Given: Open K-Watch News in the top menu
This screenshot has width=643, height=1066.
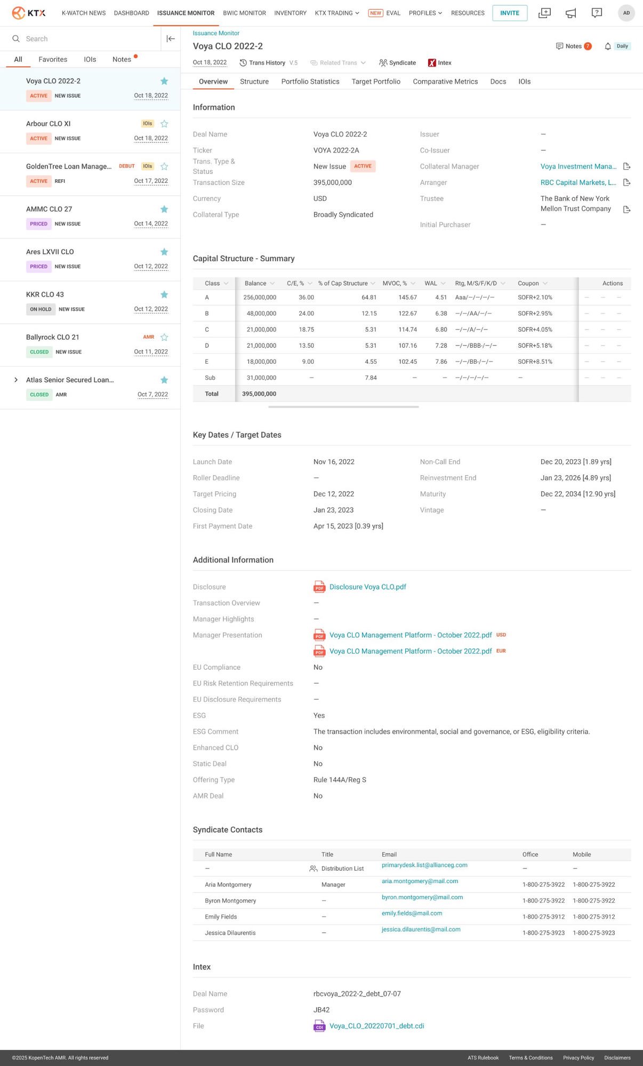Looking at the screenshot, I should (84, 13).
